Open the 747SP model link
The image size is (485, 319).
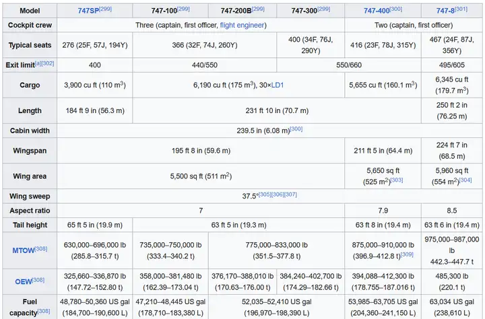tap(88, 11)
